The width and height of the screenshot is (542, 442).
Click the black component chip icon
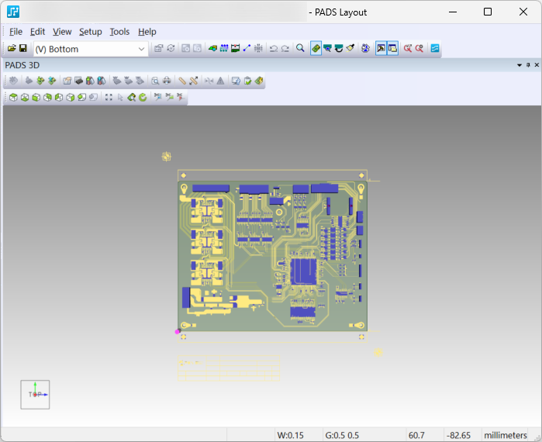click(79, 81)
